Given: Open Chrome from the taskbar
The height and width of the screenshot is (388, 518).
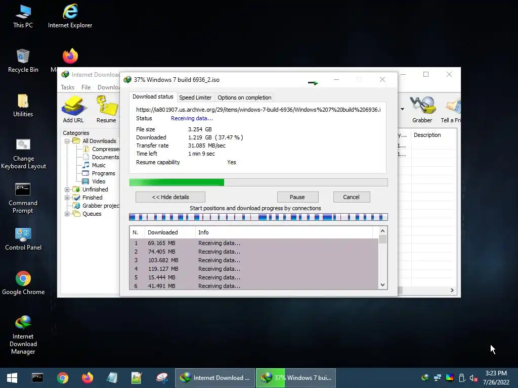Looking at the screenshot, I should point(62,378).
